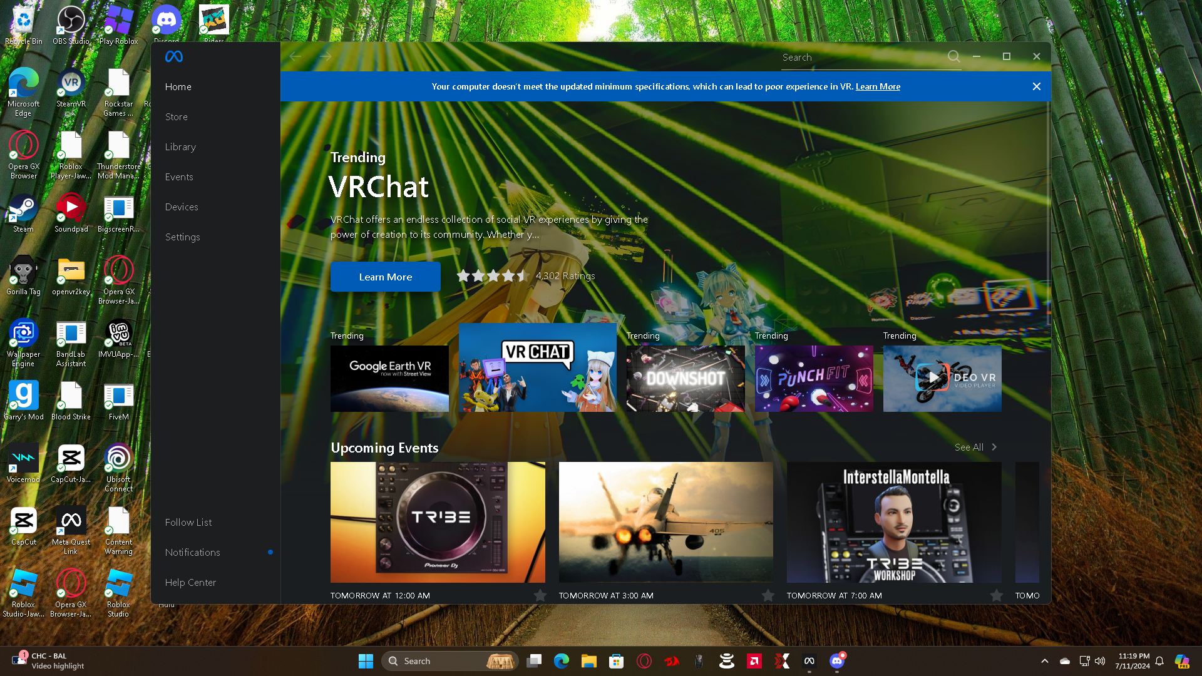Star the jet event at 3:00 AM
1202x676 pixels.
pyautogui.click(x=768, y=596)
